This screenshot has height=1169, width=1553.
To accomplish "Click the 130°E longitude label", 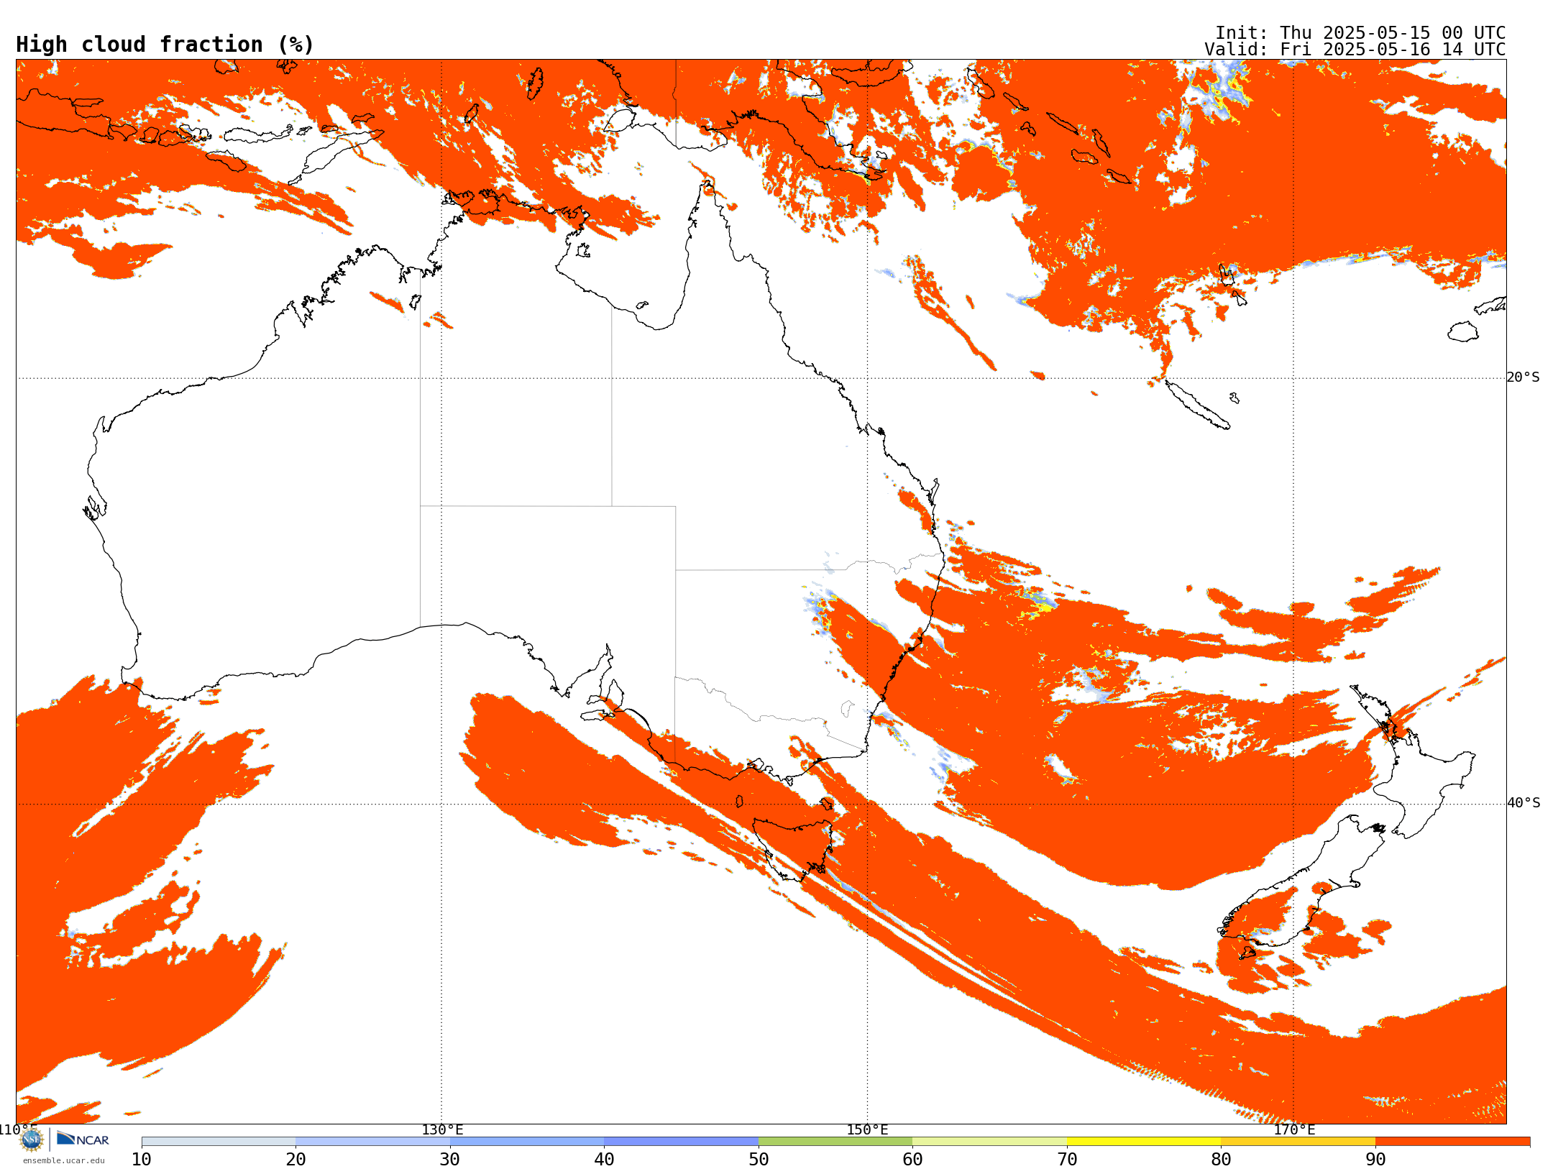I will [x=442, y=1129].
